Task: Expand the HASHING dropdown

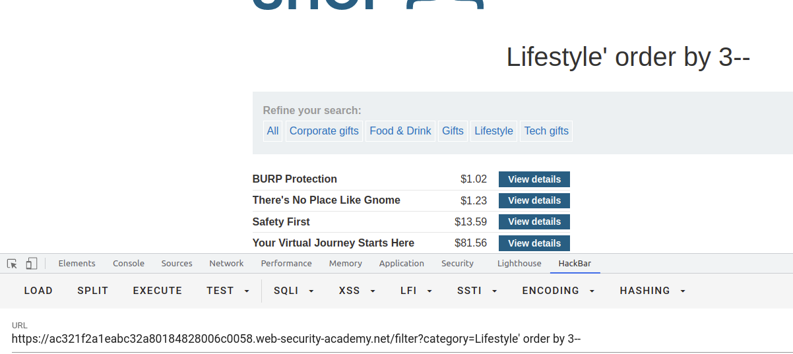Action: 652,291
